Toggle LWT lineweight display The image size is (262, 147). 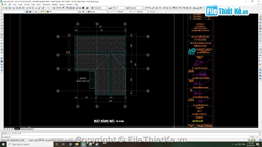pyautogui.click(x=75, y=140)
